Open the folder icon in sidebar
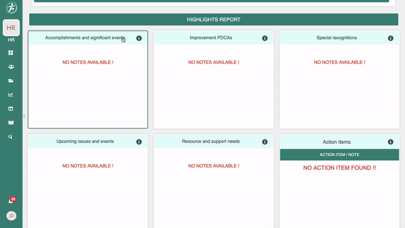The image size is (405, 228). coord(11,81)
